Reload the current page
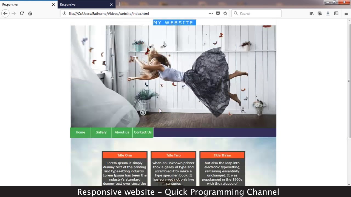351x197 pixels. 22,13
